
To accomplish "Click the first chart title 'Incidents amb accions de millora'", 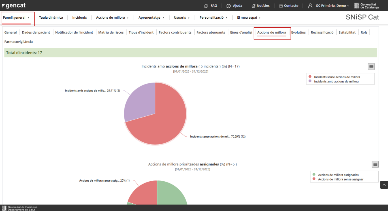I will tap(191, 66).
